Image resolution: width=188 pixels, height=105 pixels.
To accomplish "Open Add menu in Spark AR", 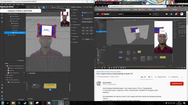I will coord(14,4).
